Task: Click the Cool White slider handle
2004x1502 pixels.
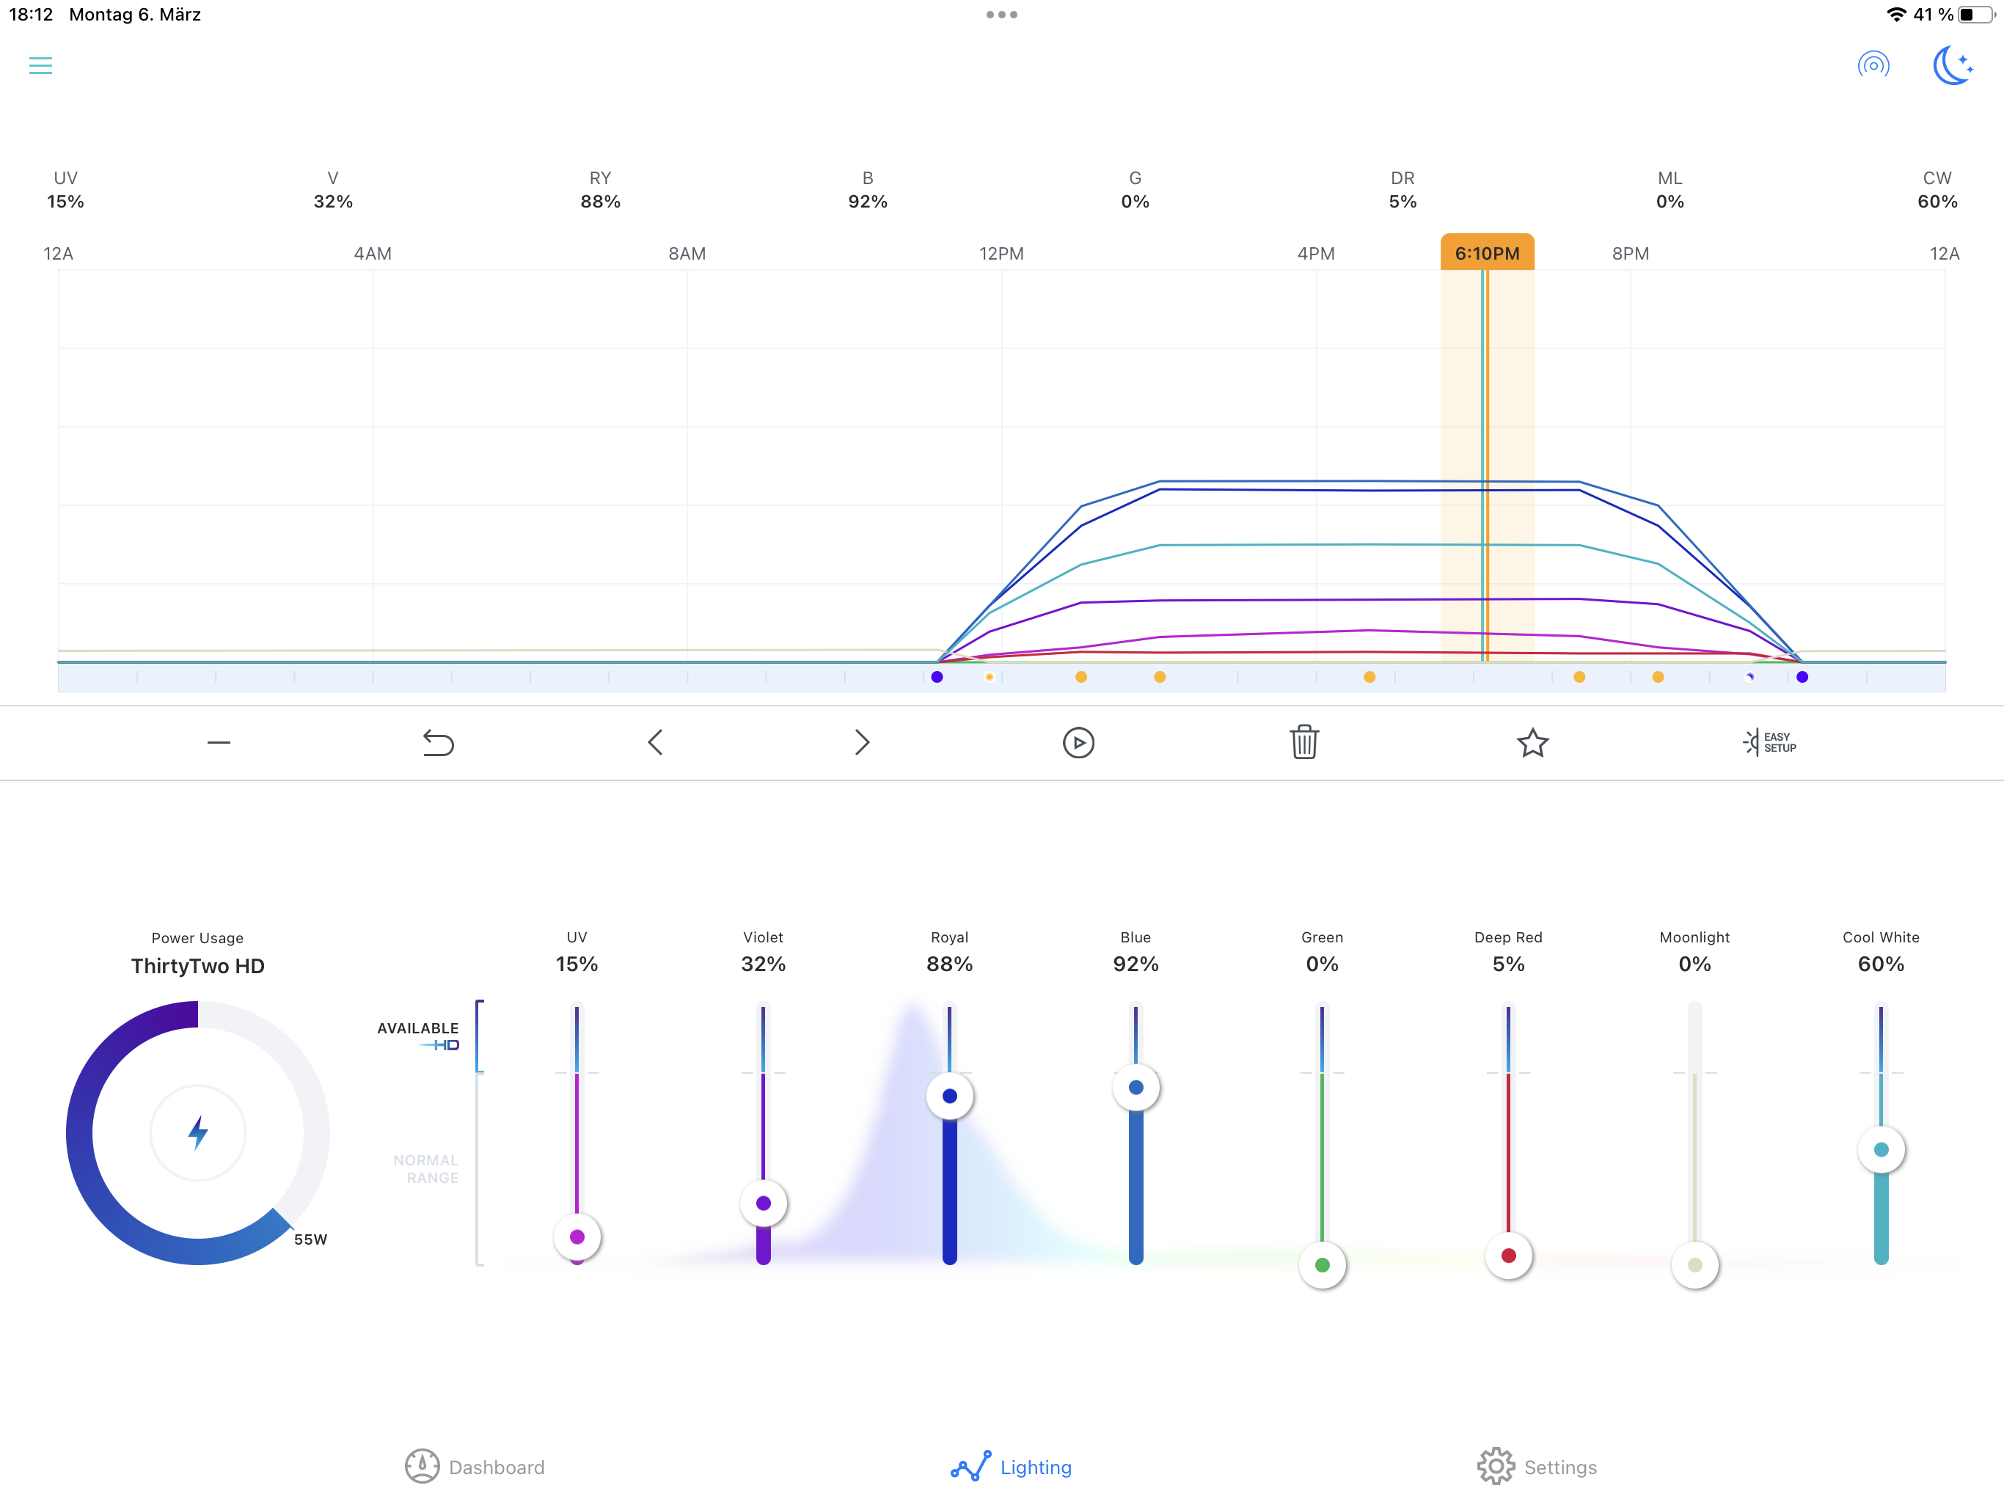Action: pyautogui.click(x=1881, y=1149)
